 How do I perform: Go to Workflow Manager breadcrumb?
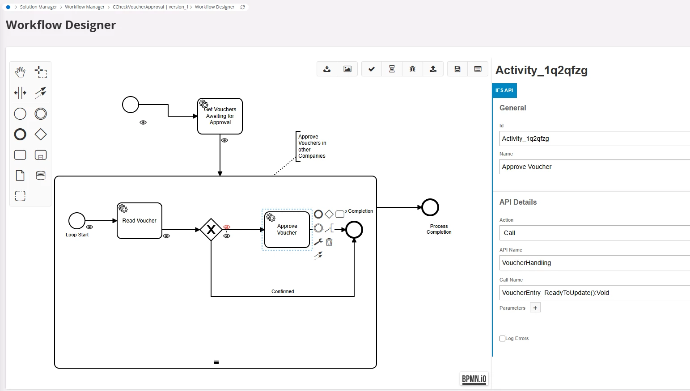click(x=85, y=7)
